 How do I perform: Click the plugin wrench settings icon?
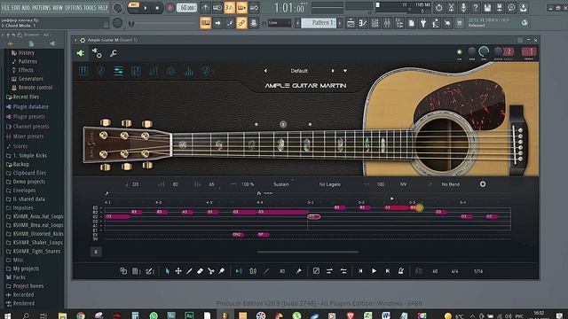(x=114, y=53)
